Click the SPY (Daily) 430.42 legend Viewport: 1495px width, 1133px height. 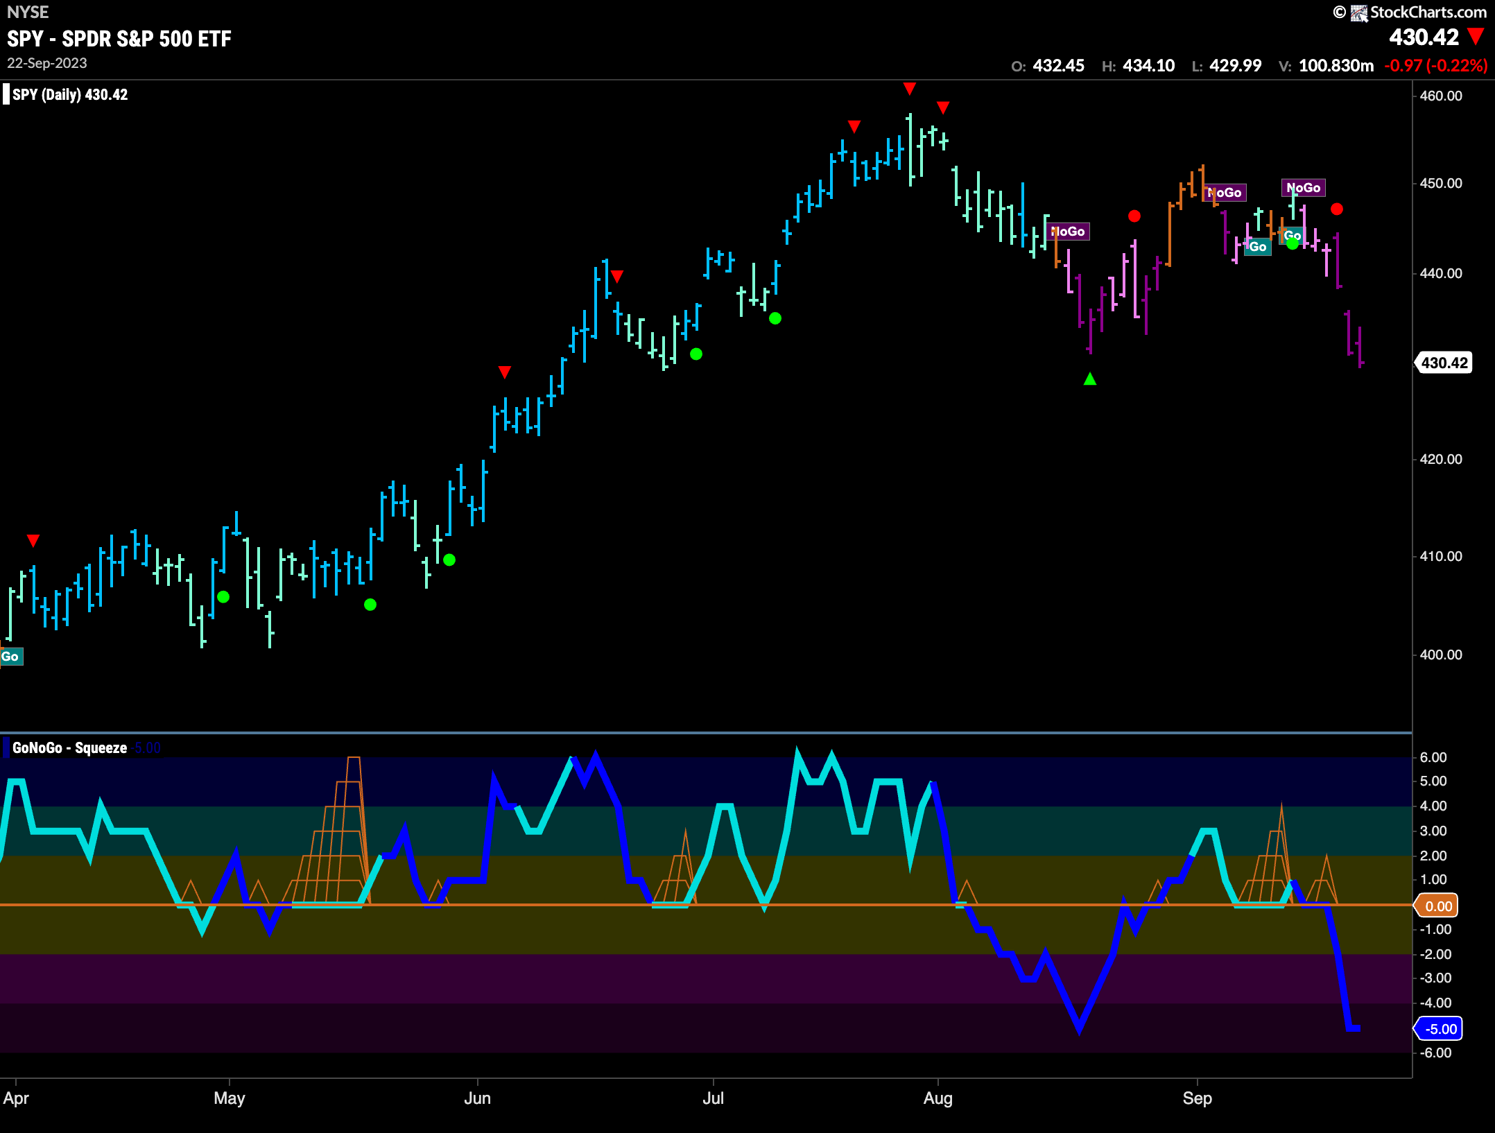click(69, 94)
